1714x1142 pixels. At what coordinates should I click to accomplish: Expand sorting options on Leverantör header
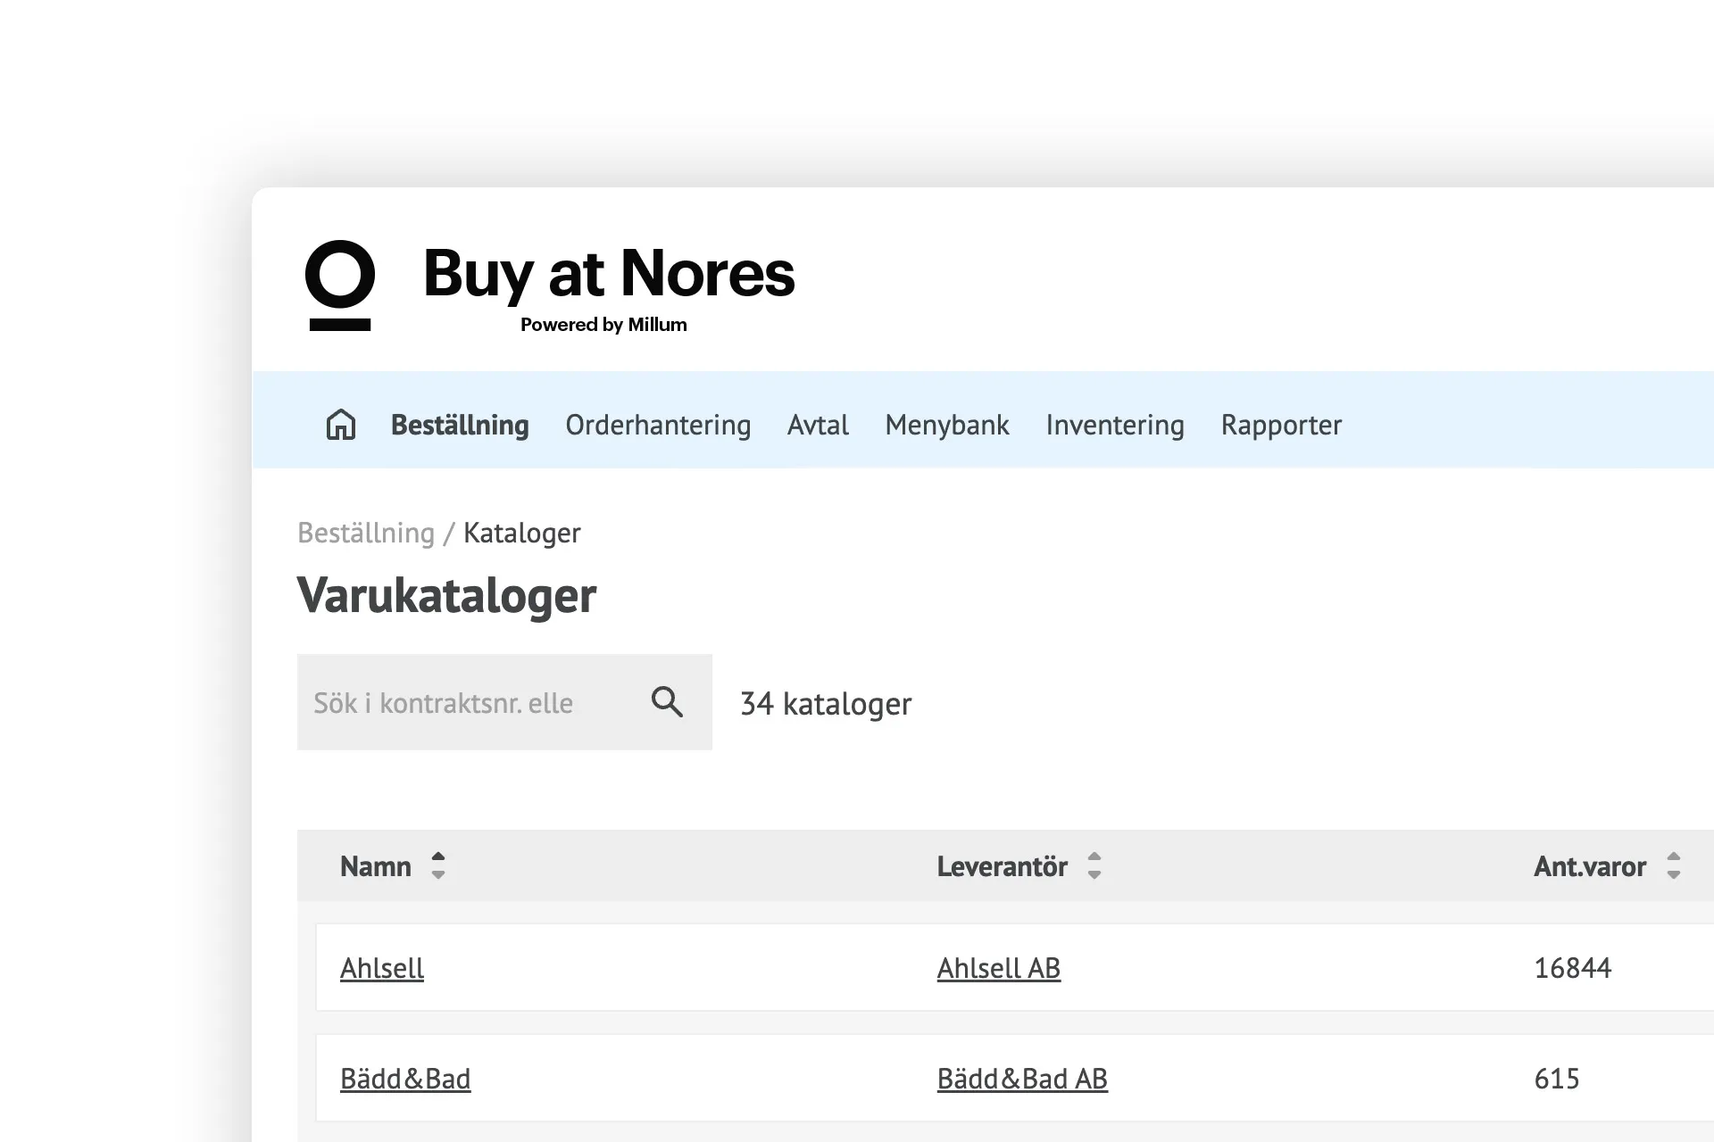click(x=1094, y=865)
